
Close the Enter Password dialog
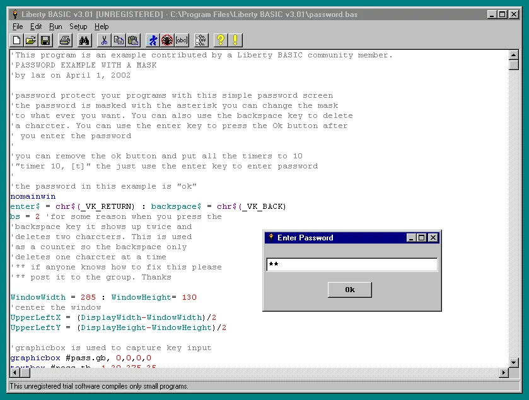(x=433, y=238)
